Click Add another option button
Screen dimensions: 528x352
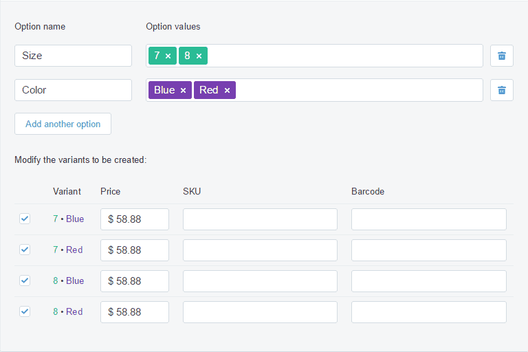(x=63, y=124)
